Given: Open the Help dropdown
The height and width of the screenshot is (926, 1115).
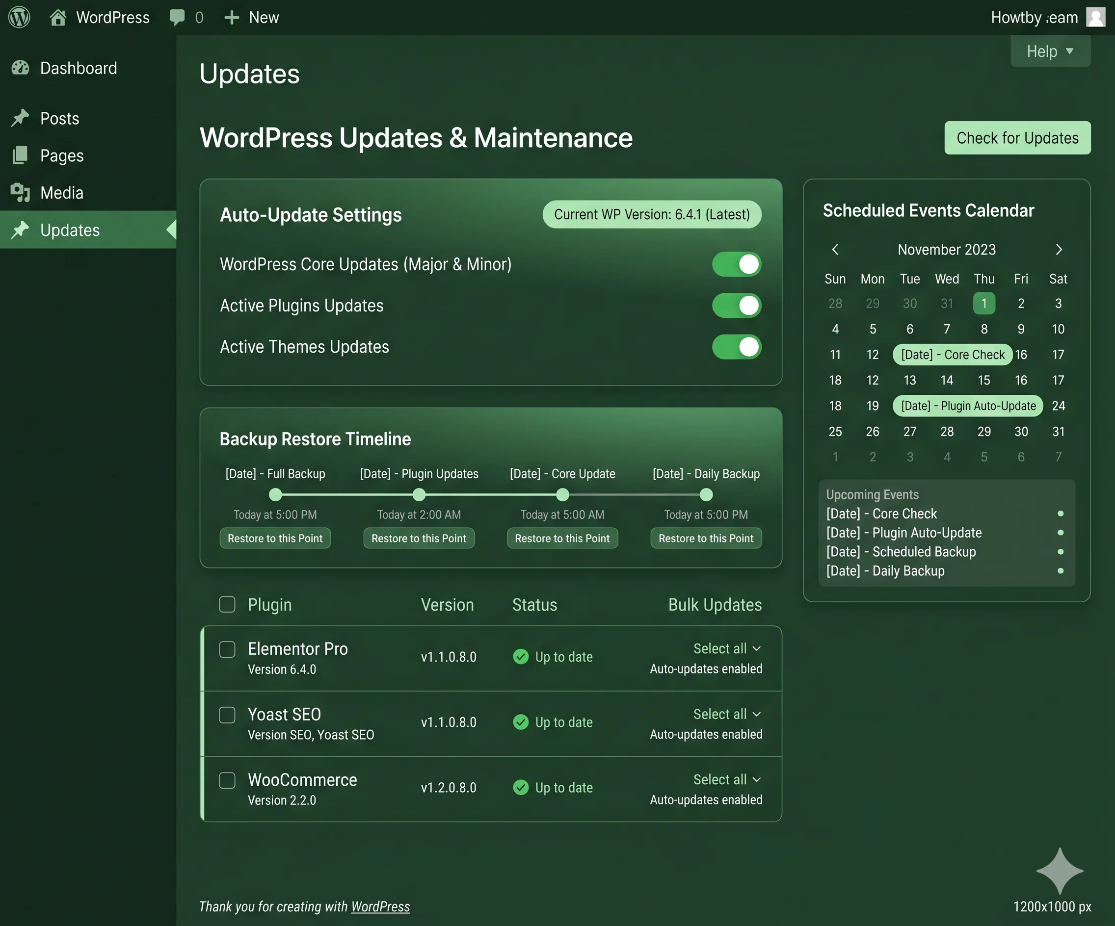Looking at the screenshot, I should [1050, 51].
